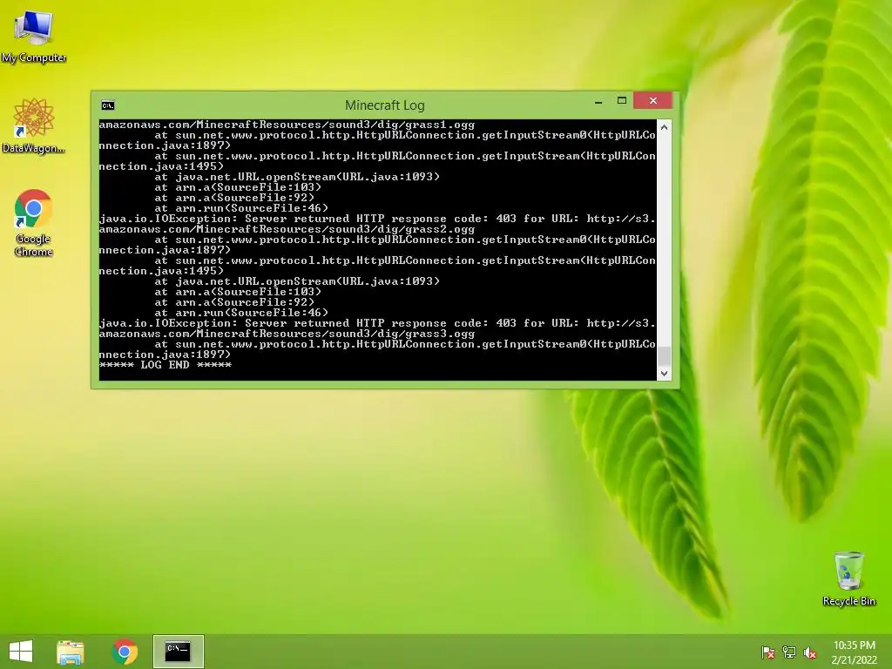Open File Explorer from the taskbar
The width and height of the screenshot is (892, 669).
pos(71,652)
